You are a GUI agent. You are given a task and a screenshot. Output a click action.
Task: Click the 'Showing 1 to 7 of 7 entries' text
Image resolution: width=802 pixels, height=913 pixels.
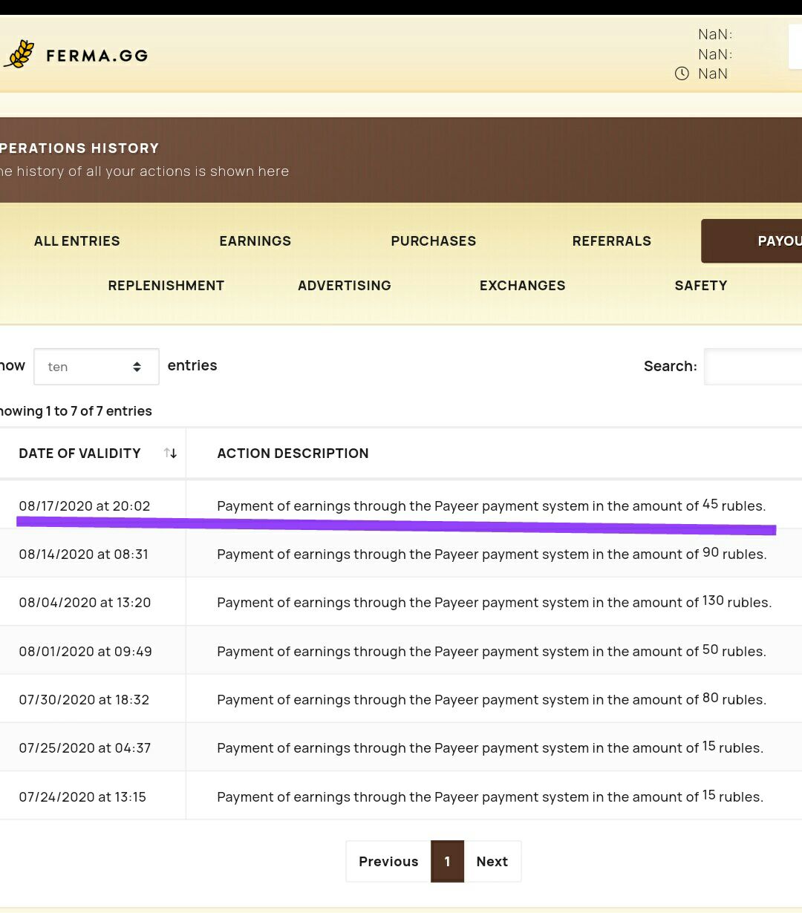tap(76, 411)
